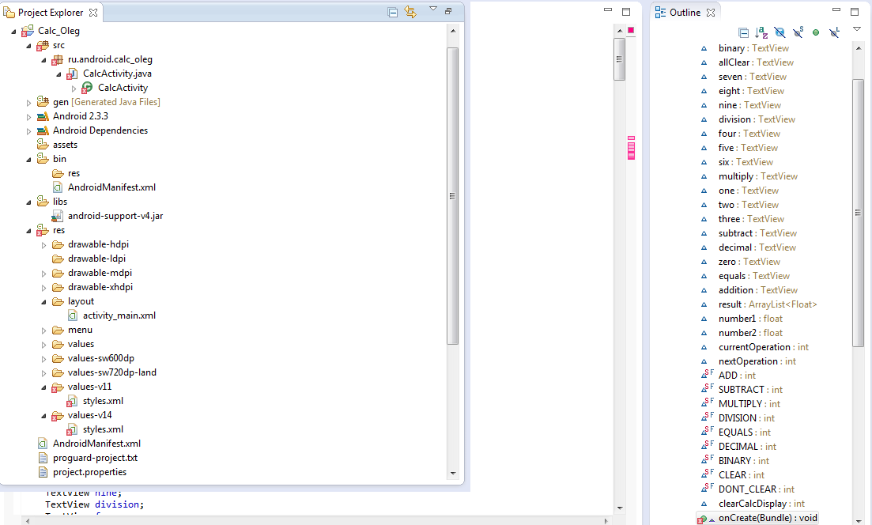Collapse all in the Outline toolbar
This screenshot has height=525, width=872.
[x=744, y=33]
